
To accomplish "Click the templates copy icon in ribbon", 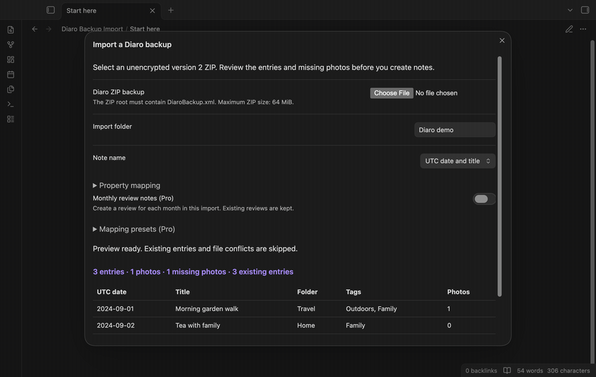I will coord(11,89).
